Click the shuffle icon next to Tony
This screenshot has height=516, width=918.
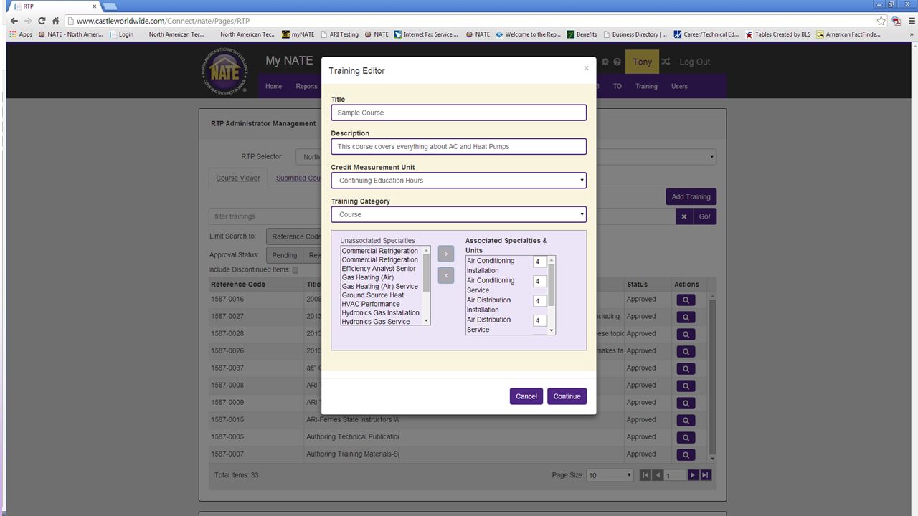tap(666, 62)
